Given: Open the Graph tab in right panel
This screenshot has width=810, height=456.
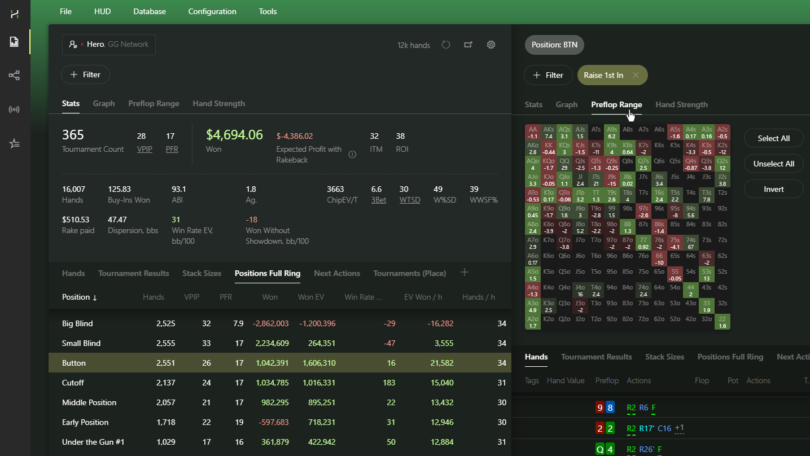Looking at the screenshot, I should click(x=567, y=104).
